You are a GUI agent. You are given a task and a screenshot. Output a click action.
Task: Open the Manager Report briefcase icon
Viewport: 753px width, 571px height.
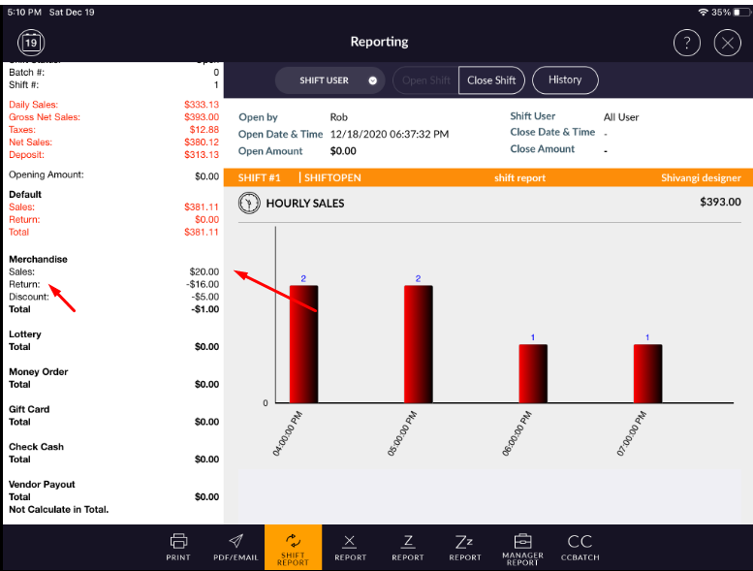[x=522, y=547]
